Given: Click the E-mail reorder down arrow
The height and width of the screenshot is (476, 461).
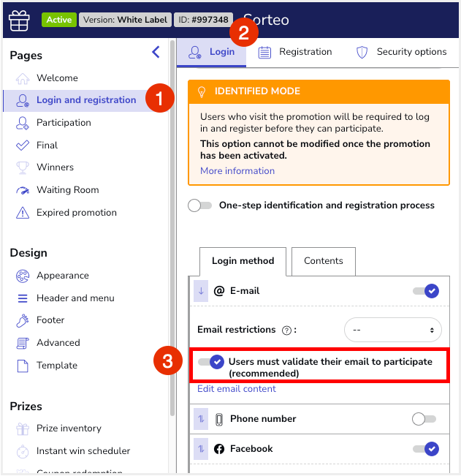Looking at the screenshot, I should pos(201,291).
